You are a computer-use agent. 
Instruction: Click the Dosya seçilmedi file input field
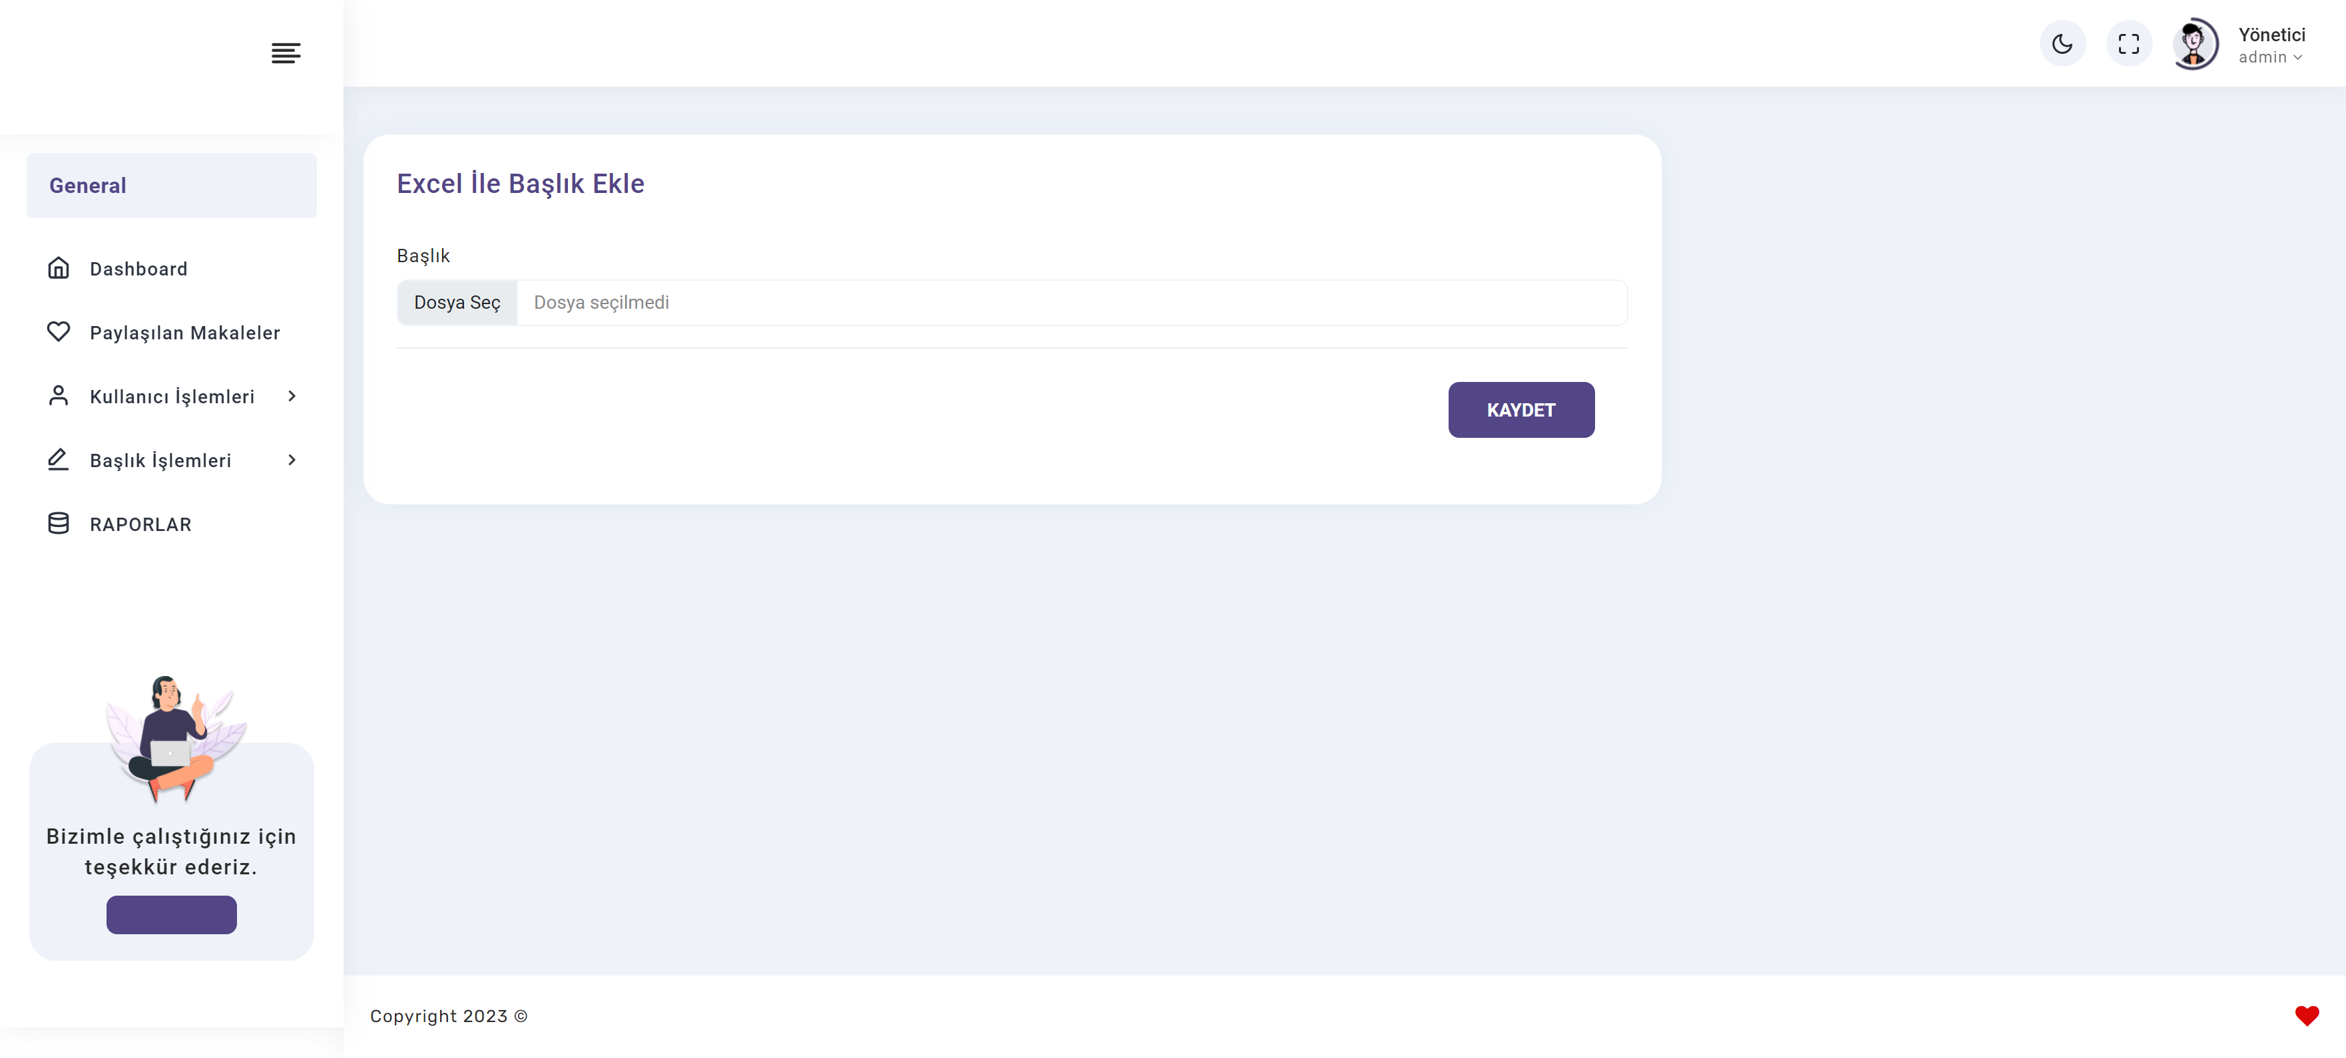[x=1012, y=302]
